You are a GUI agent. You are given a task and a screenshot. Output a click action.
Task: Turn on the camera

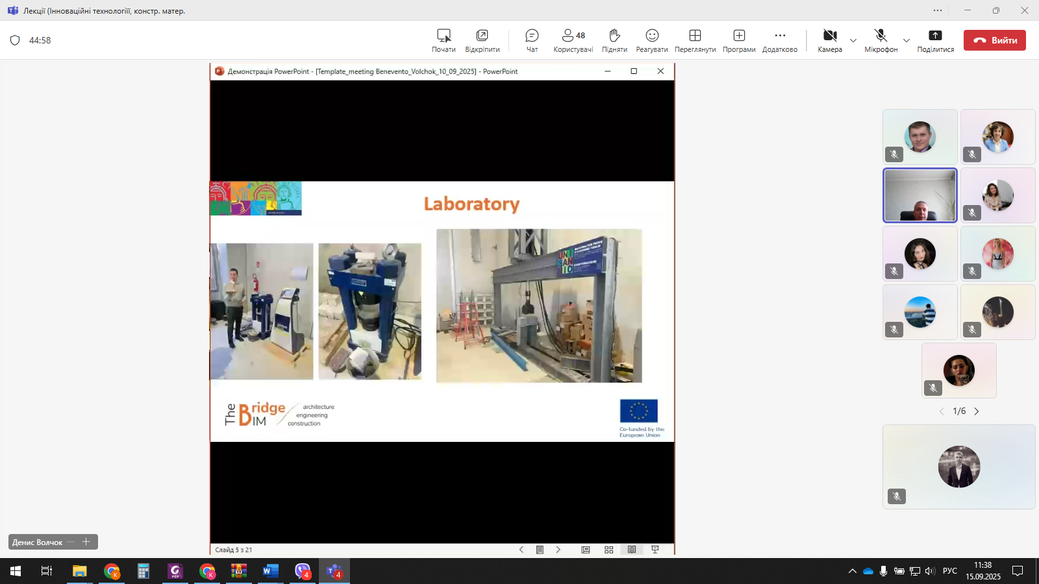click(x=829, y=40)
